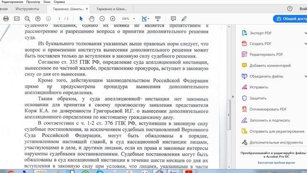Click Общий доступ share button
307x173 pixels.
(290, 19)
